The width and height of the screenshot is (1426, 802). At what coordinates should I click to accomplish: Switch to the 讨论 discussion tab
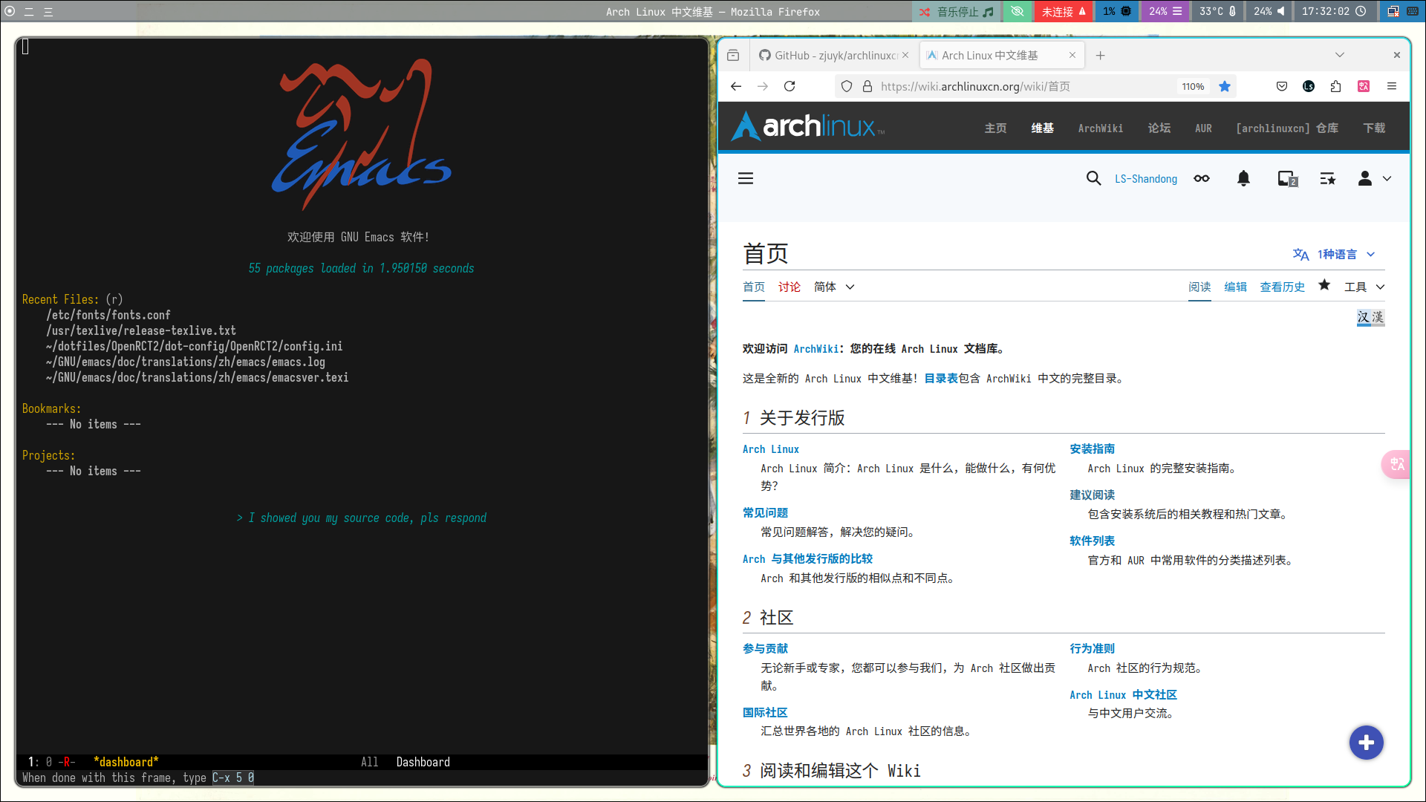[x=789, y=287]
